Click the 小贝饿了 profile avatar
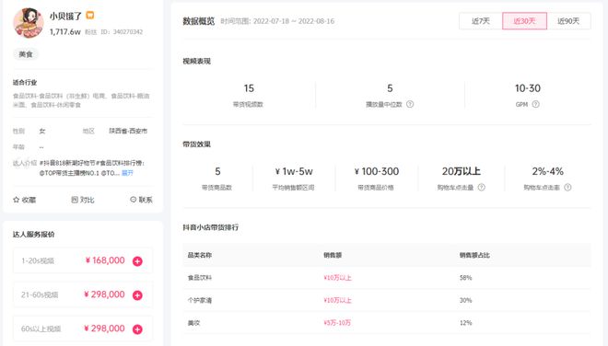608x346 pixels. (x=29, y=23)
